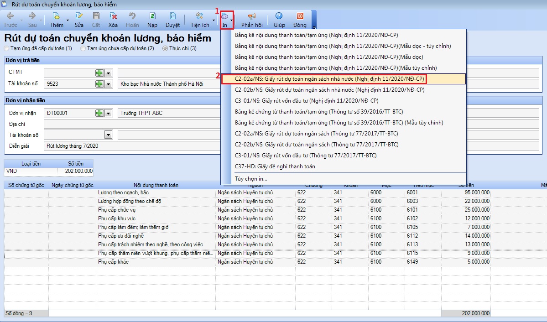Click the Cất save icon
The width and height of the screenshot is (547, 322).
click(96, 16)
